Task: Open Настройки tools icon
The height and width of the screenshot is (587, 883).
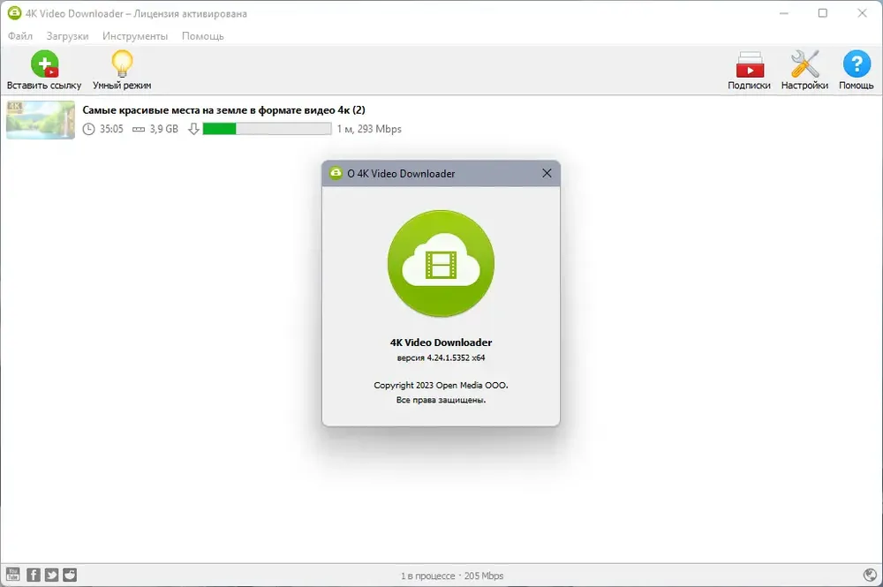Action: [804, 64]
